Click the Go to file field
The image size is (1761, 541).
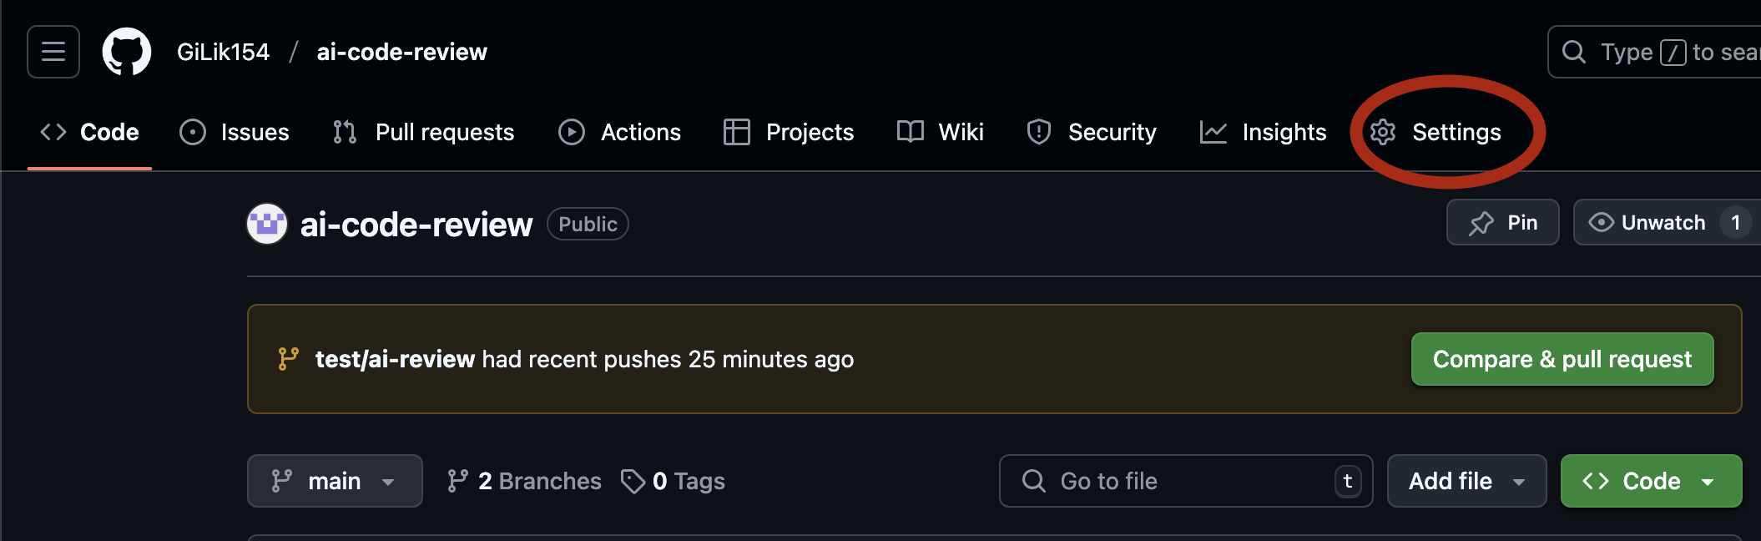[1186, 481]
